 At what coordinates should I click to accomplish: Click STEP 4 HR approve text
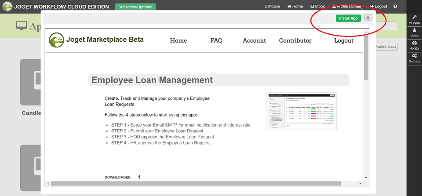[x=161, y=143]
